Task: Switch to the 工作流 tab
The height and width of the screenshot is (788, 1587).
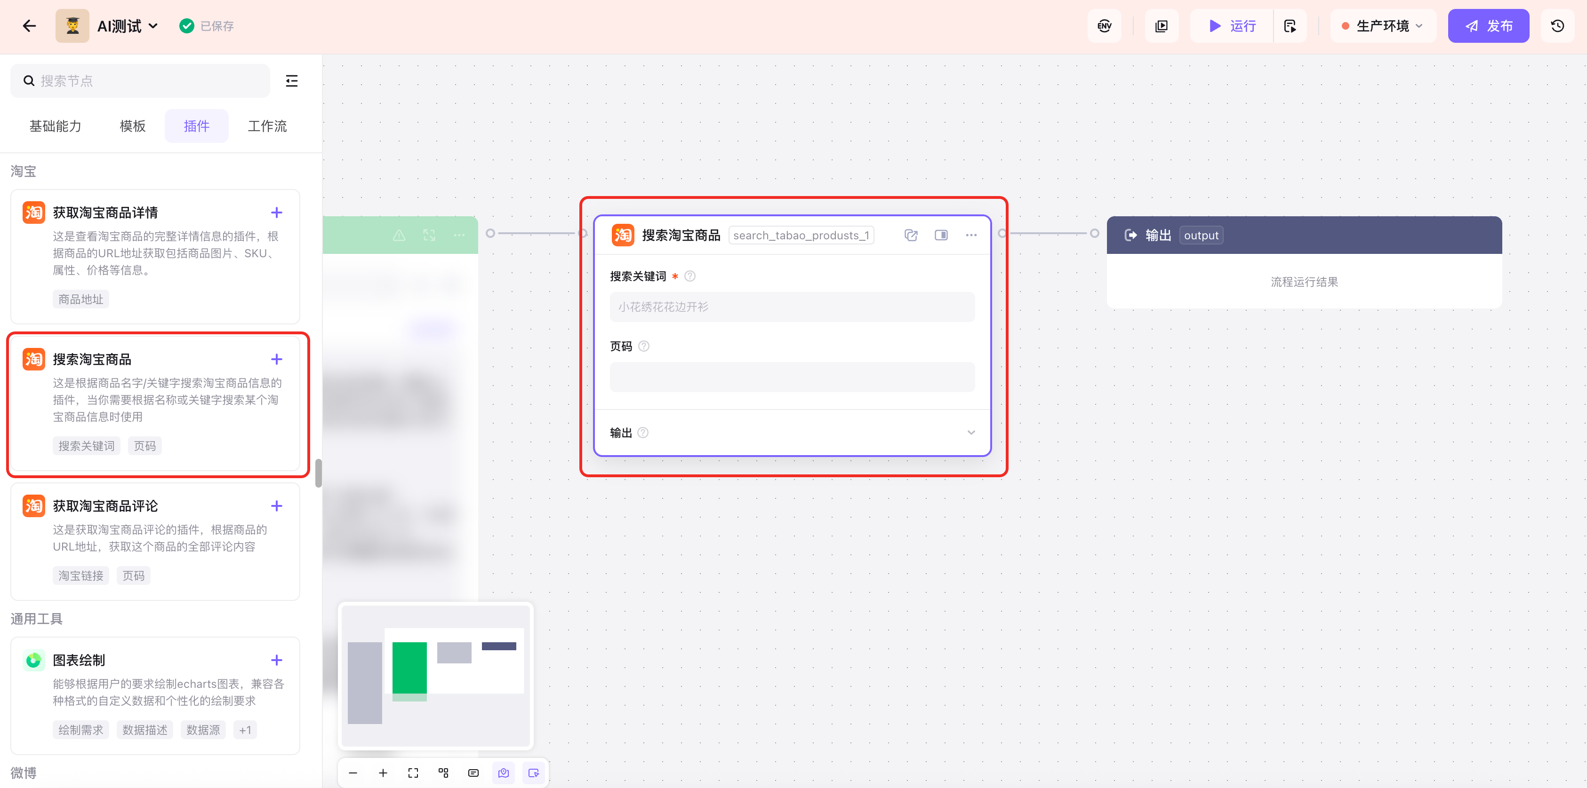Action: [x=267, y=126]
